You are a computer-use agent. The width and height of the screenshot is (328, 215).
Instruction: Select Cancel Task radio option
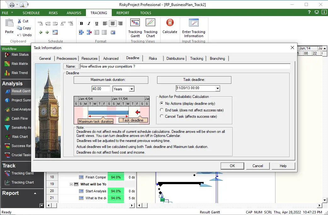162,116
